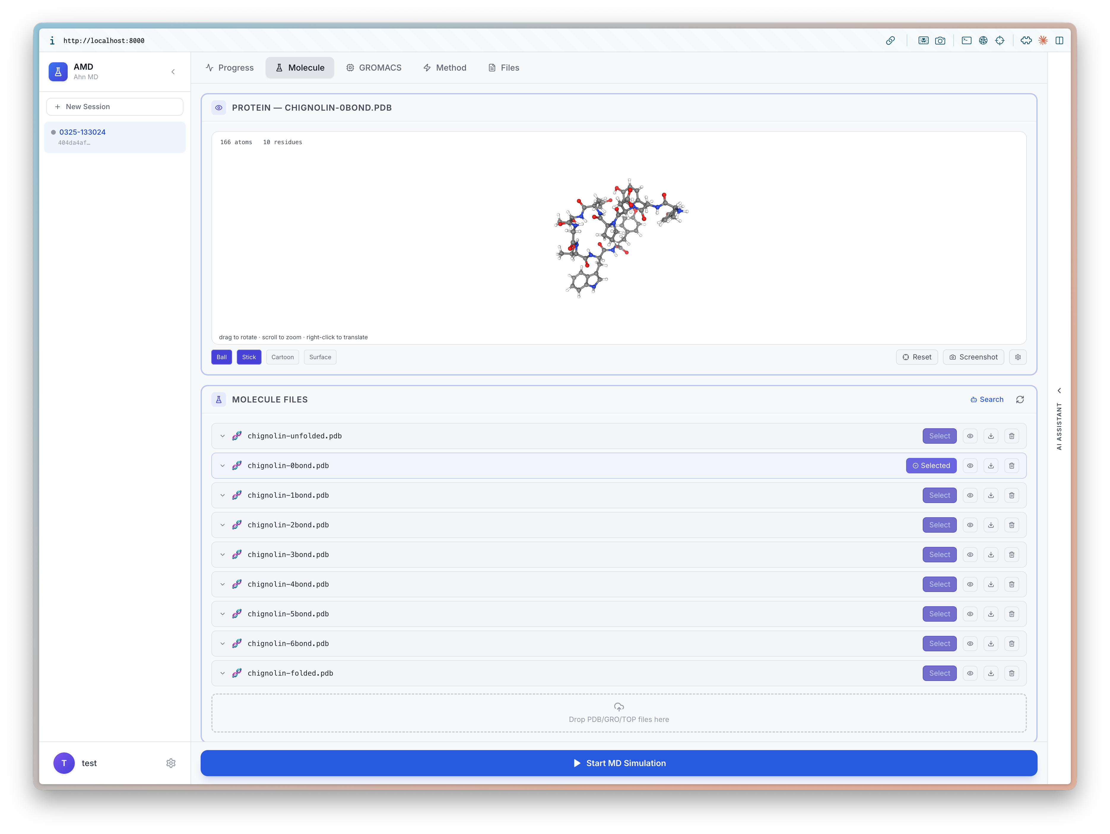The height and width of the screenshot is (834, 1110).
Task: Delete chignolin-unfolded.pdb
Action: coord(1012,436)
